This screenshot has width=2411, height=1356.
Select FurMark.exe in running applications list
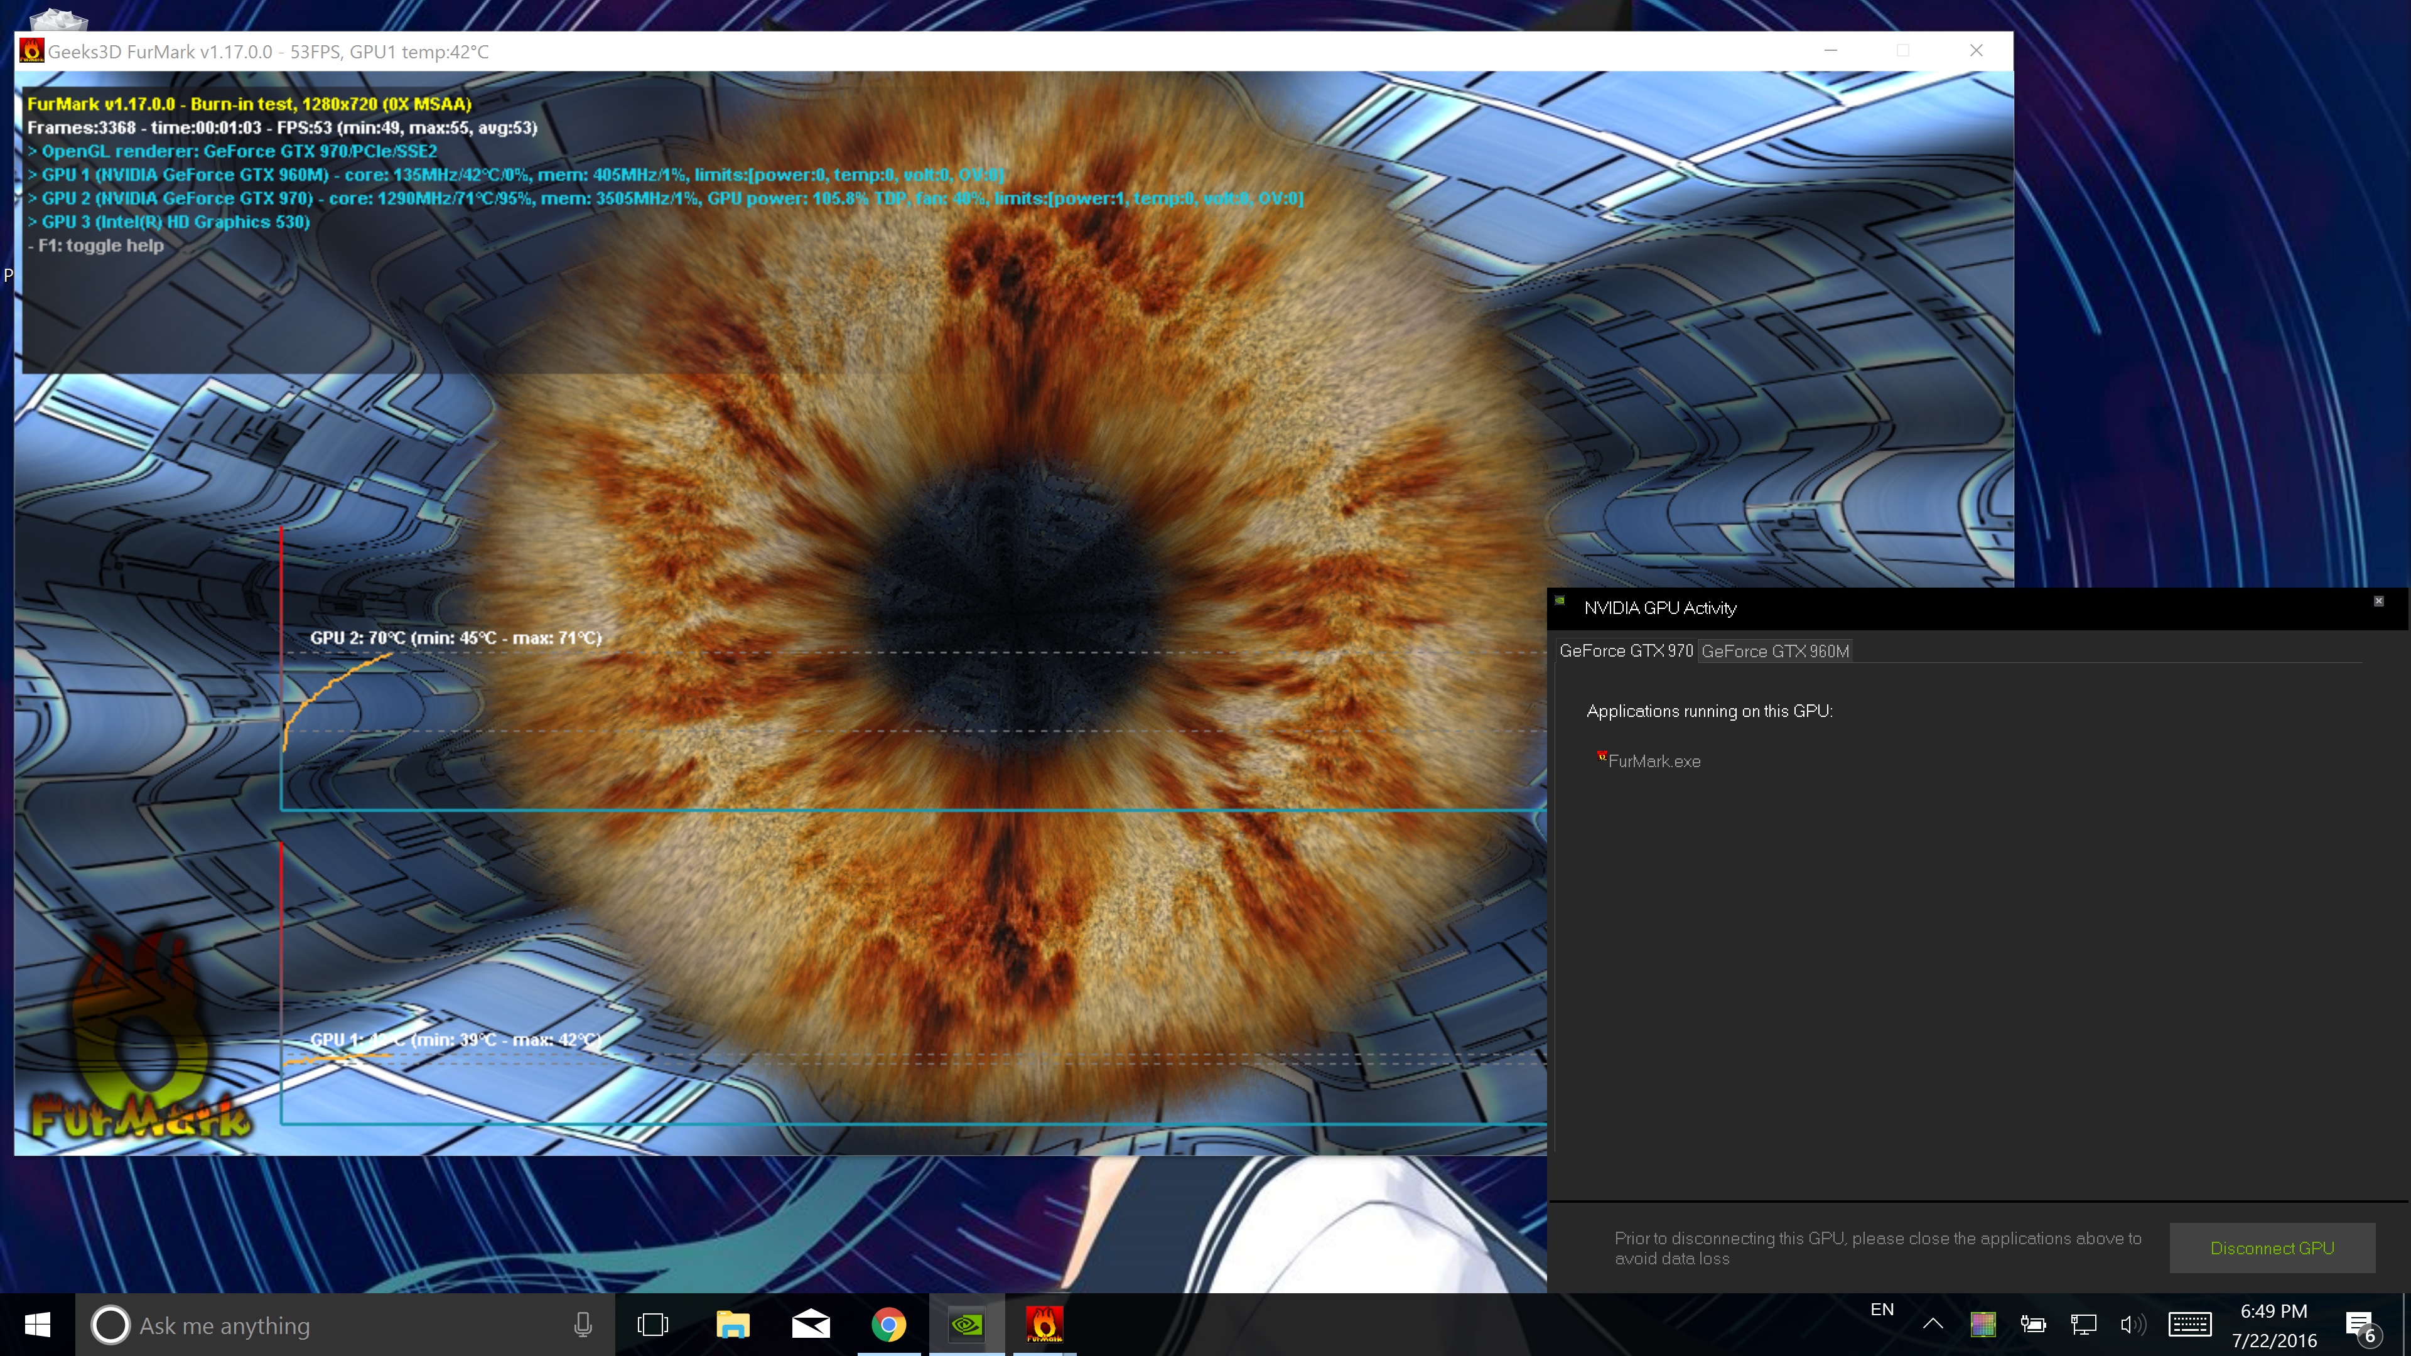click(x=1654, y=761)
